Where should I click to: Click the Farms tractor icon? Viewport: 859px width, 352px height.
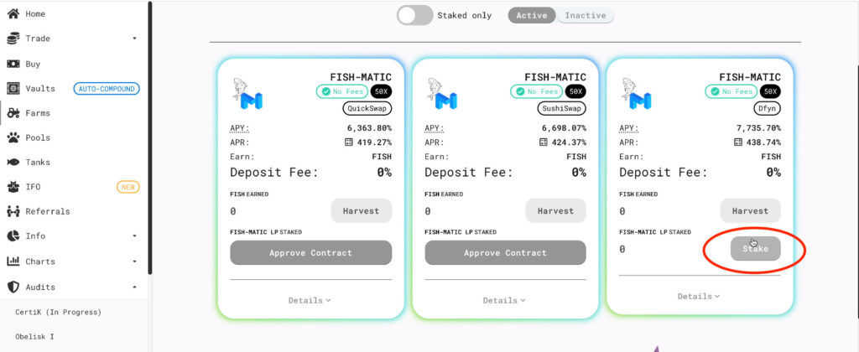click(13, 113)
